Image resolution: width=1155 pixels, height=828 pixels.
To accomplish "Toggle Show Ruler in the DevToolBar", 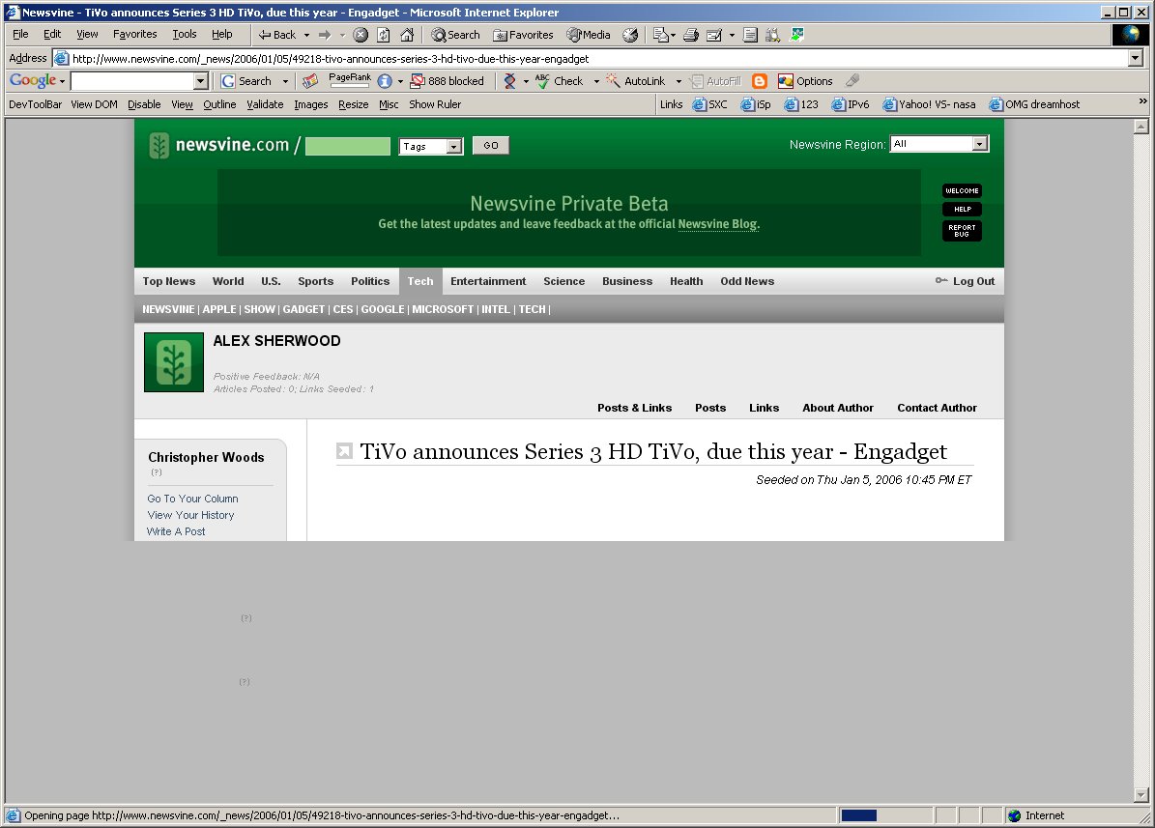I will pos(435,104).
